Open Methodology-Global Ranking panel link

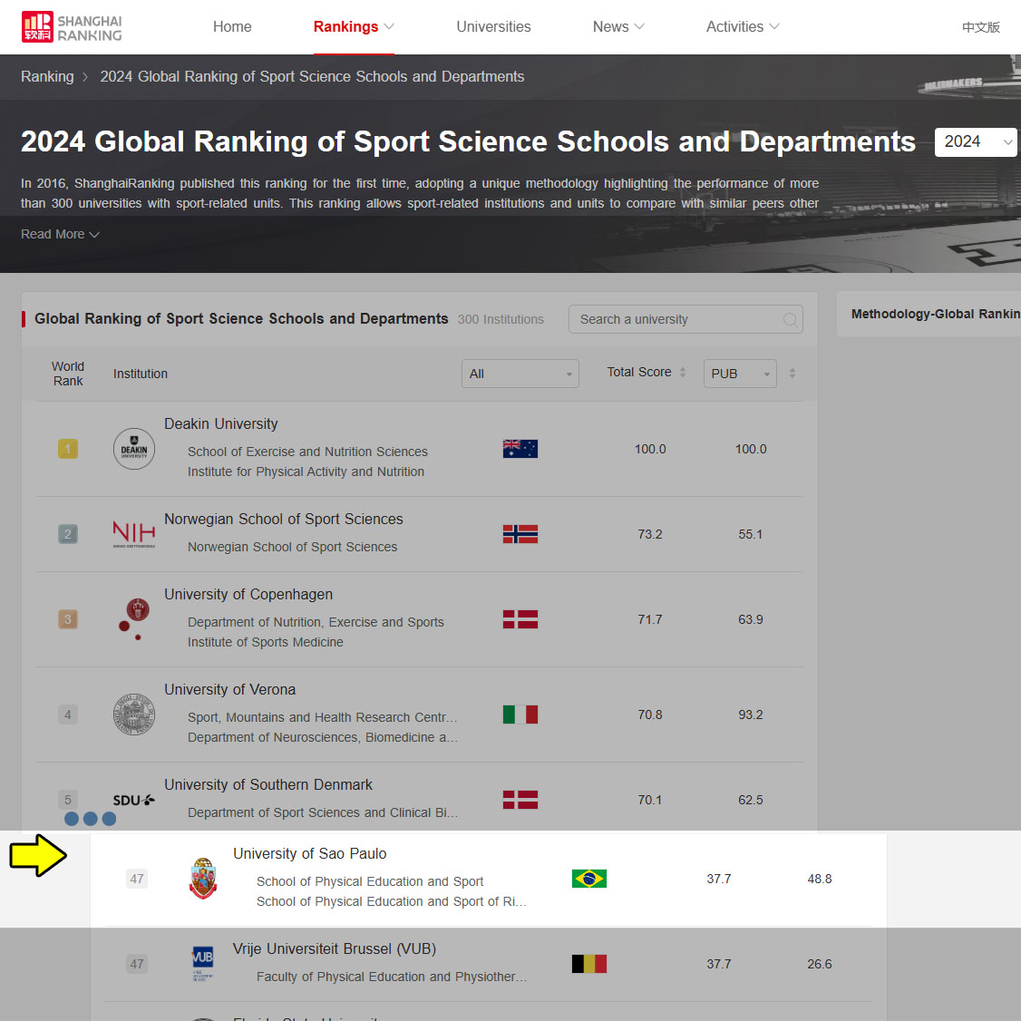[x=935, y=314]
